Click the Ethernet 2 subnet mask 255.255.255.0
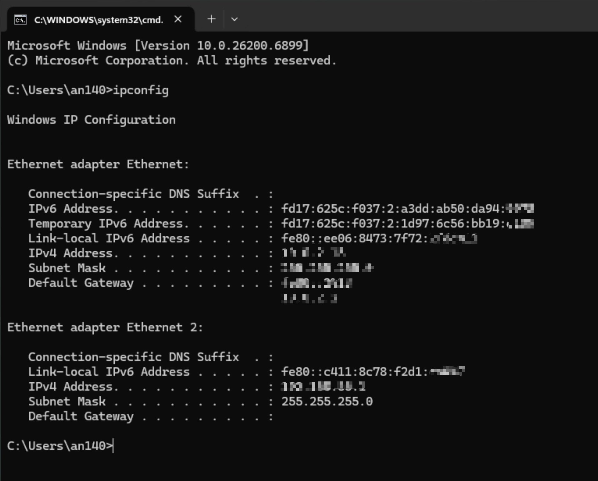The width and height of the screenshot is (598, 481). pyautogui.click(x=327, y=401)
